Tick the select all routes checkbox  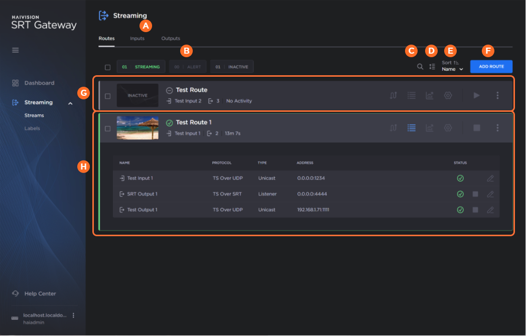(x=107, y=67)
